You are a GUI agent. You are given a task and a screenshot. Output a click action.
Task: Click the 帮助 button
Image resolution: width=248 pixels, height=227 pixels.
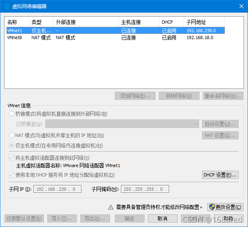coord(228,218)
